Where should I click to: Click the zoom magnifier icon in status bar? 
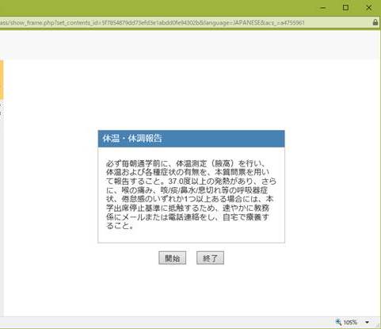tap(338, 322)
